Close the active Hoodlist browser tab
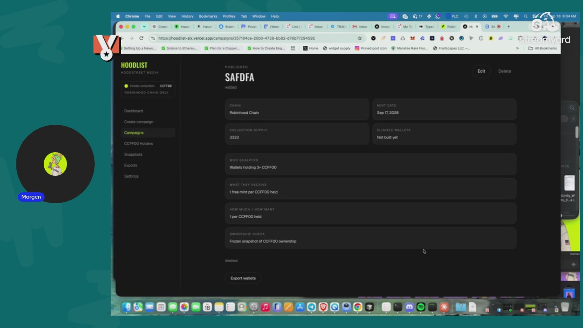Image resolution: width=583 pixels, height=328 pixels. (477, 26)
